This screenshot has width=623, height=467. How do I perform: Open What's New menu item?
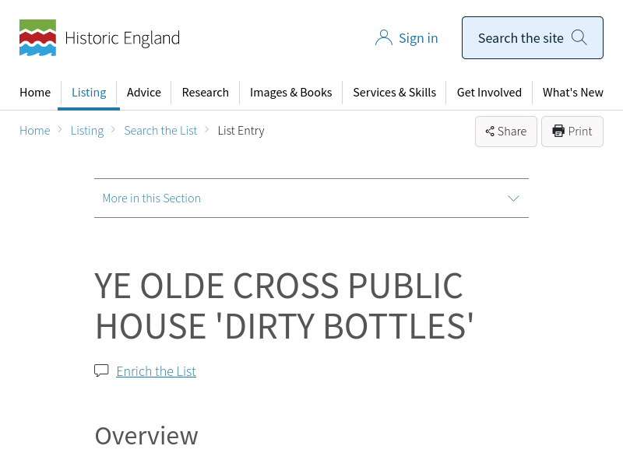coord(572,93)
